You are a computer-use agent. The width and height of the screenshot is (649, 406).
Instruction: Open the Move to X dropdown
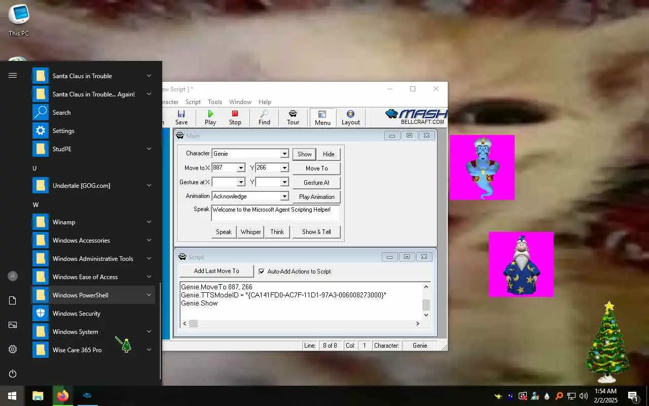[241, 167]
